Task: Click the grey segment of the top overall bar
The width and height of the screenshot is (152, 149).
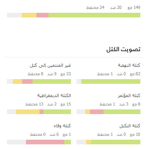Action: (x=14, y=15)
